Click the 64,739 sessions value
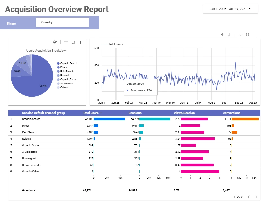 pos(135,119)
